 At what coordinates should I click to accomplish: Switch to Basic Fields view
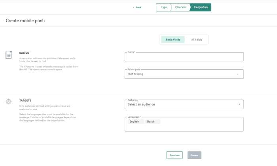[x=173, y=40]
